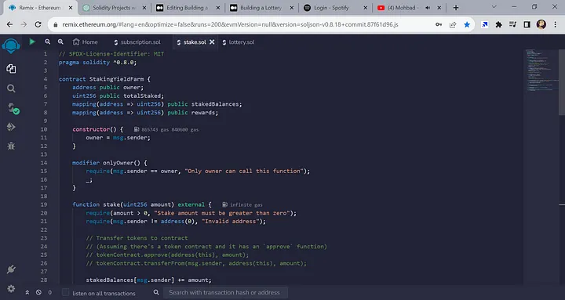Click the browser address bar URL
The height and width of the screenshot is (300, 565).
230,24
